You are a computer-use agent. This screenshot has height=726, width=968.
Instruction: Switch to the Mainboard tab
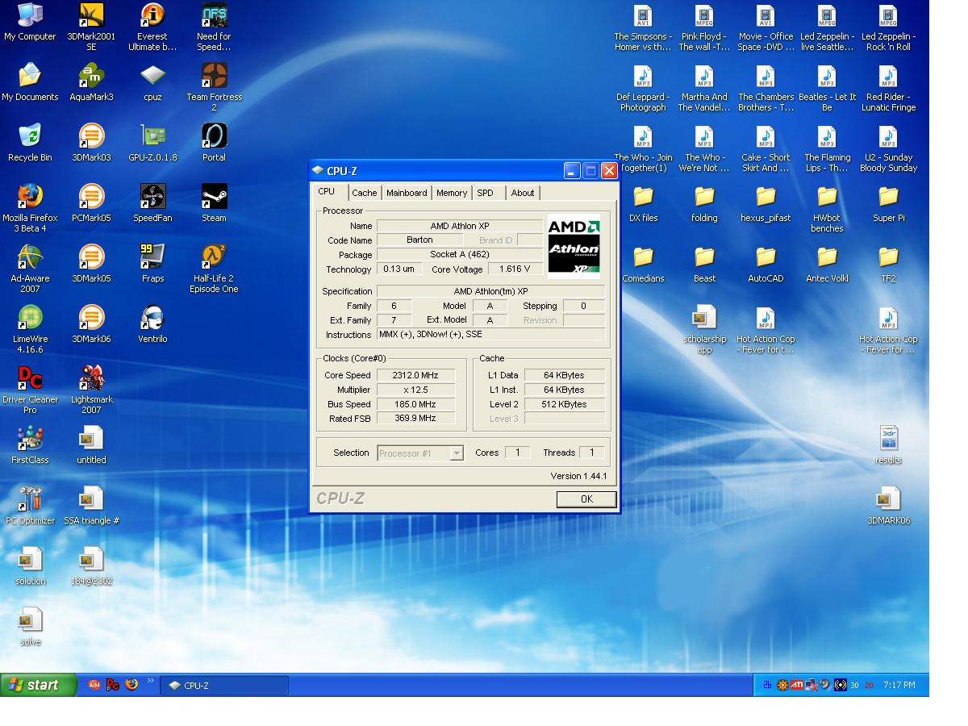pos(407,193)
